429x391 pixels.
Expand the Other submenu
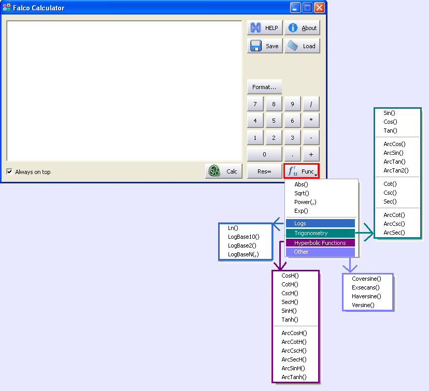pos(320,252)
